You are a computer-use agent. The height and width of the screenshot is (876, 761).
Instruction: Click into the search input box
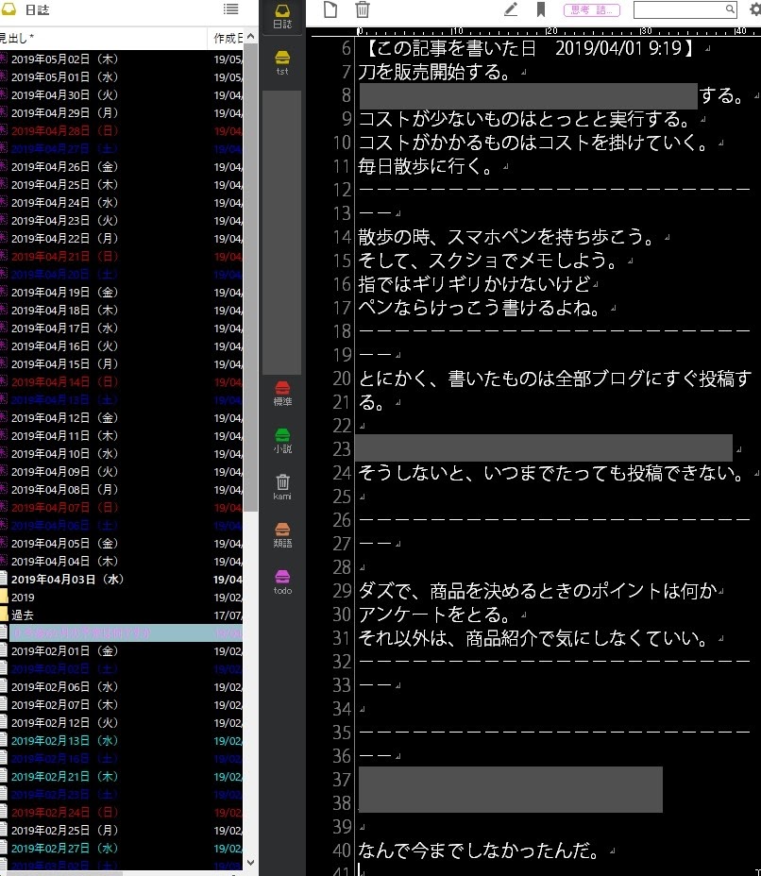[678, 10]
